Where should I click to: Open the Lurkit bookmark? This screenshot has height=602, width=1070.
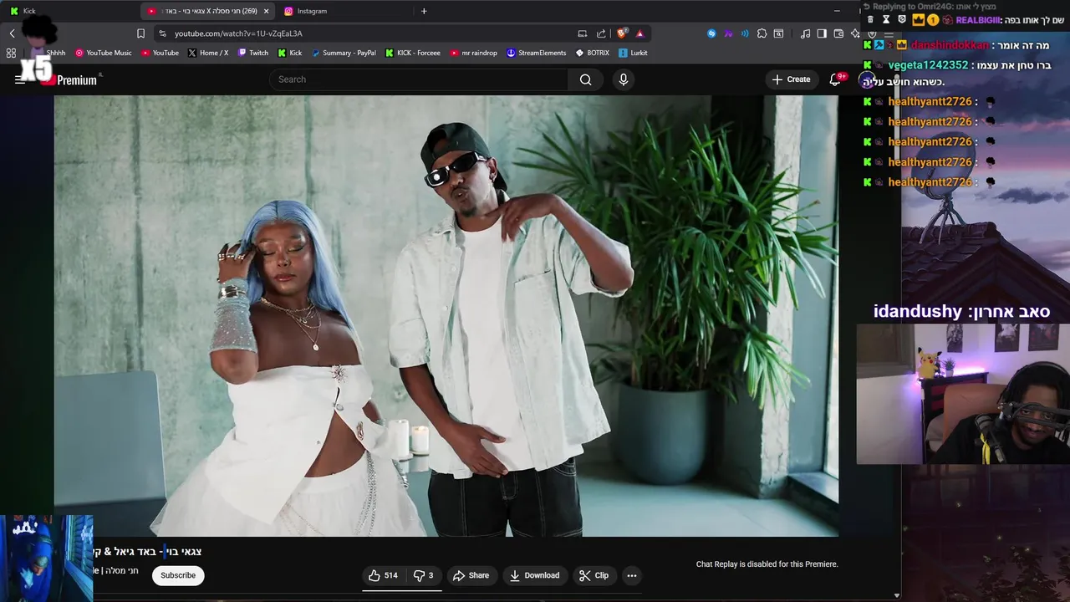pos(633,53)
